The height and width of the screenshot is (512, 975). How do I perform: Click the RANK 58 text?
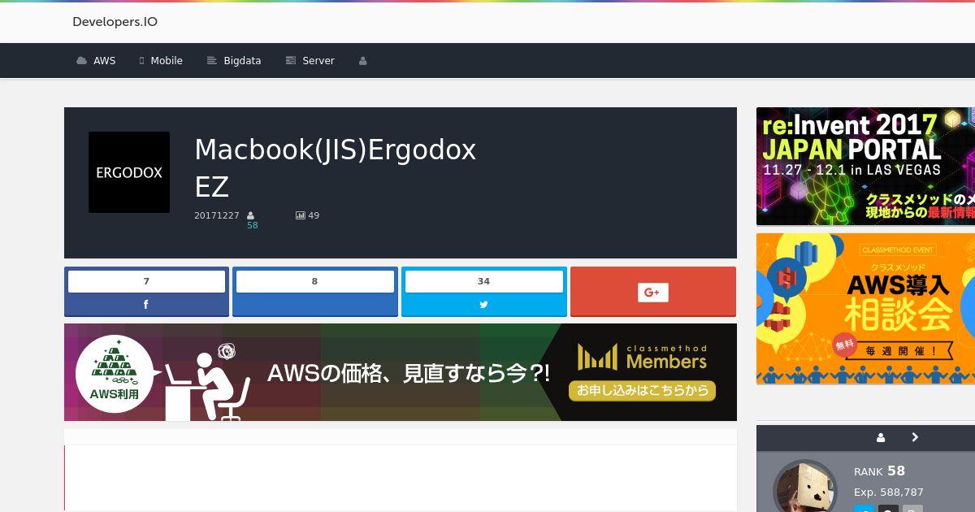tap(879, 471)
